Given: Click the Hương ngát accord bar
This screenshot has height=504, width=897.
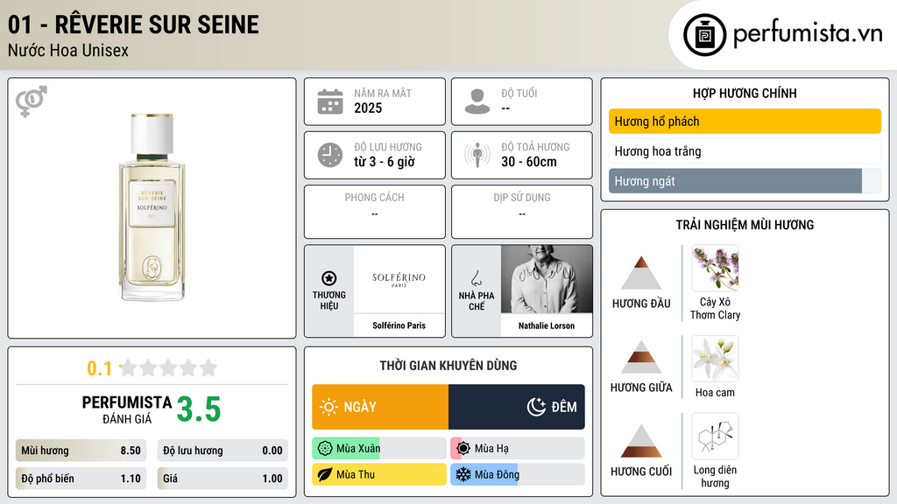Looking at the screenshot, I should tap(745, 181).
